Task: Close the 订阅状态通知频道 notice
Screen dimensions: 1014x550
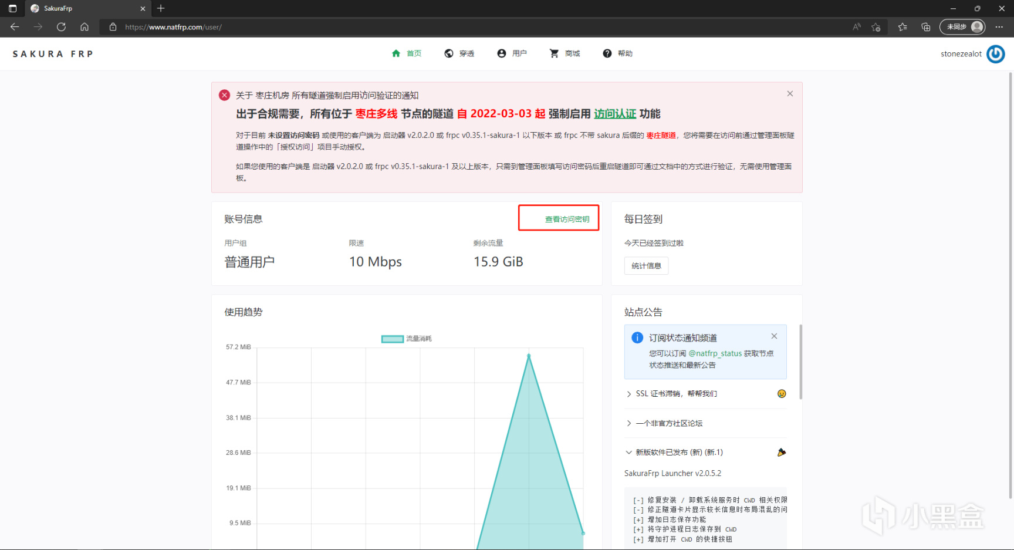Action: coord(774,336)
